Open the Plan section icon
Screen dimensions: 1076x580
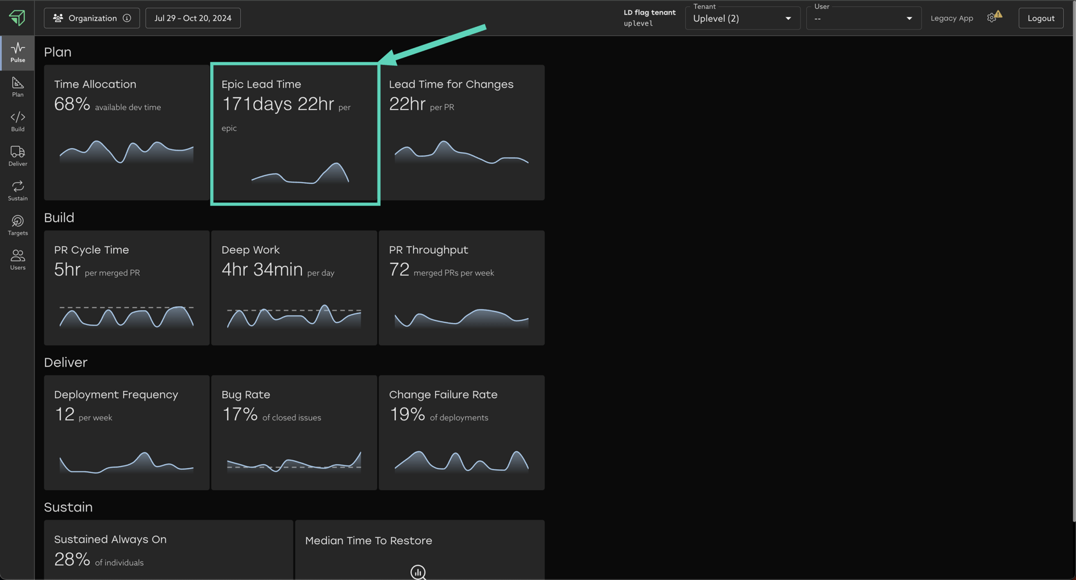tap(17, 87)
